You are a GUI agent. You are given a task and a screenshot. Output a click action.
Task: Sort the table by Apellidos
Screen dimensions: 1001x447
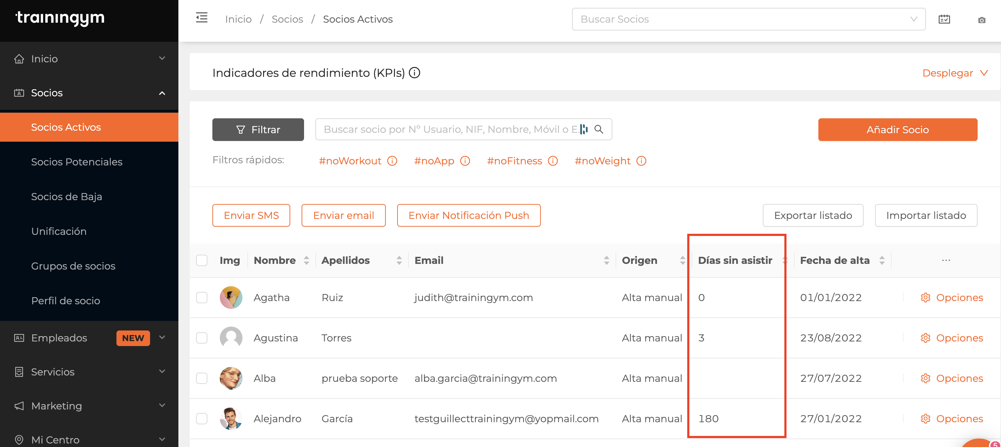coord(399,260)
